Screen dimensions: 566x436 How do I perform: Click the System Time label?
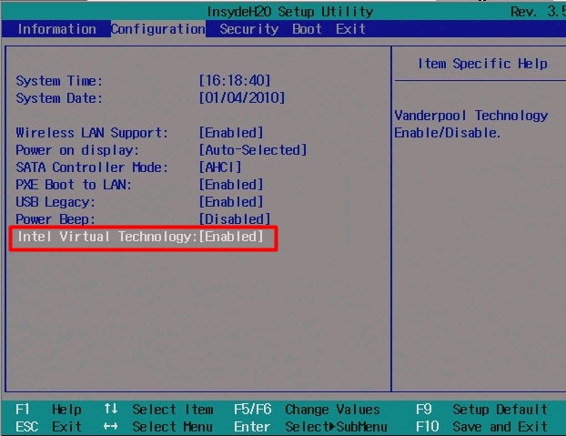click(x=59, y=81)
